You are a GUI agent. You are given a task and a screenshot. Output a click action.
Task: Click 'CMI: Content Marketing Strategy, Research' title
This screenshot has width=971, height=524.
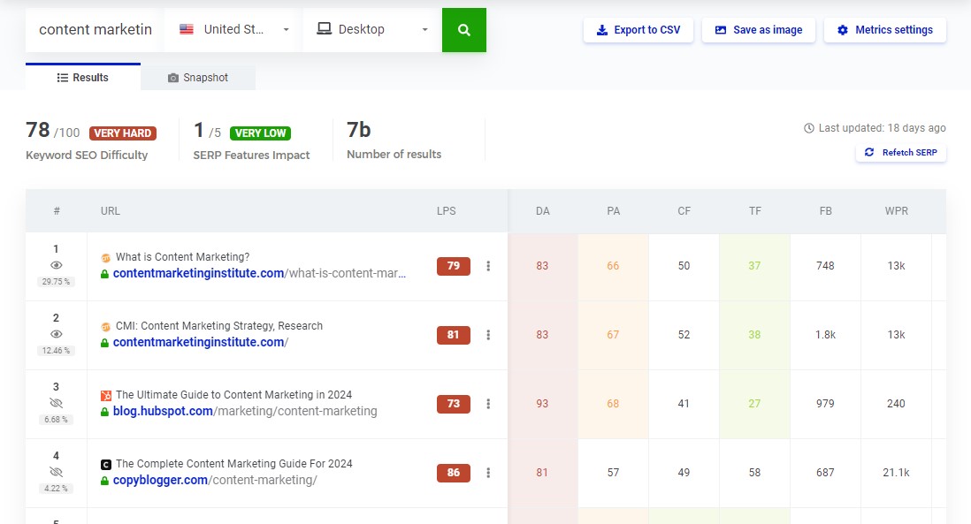pos(219,325)
